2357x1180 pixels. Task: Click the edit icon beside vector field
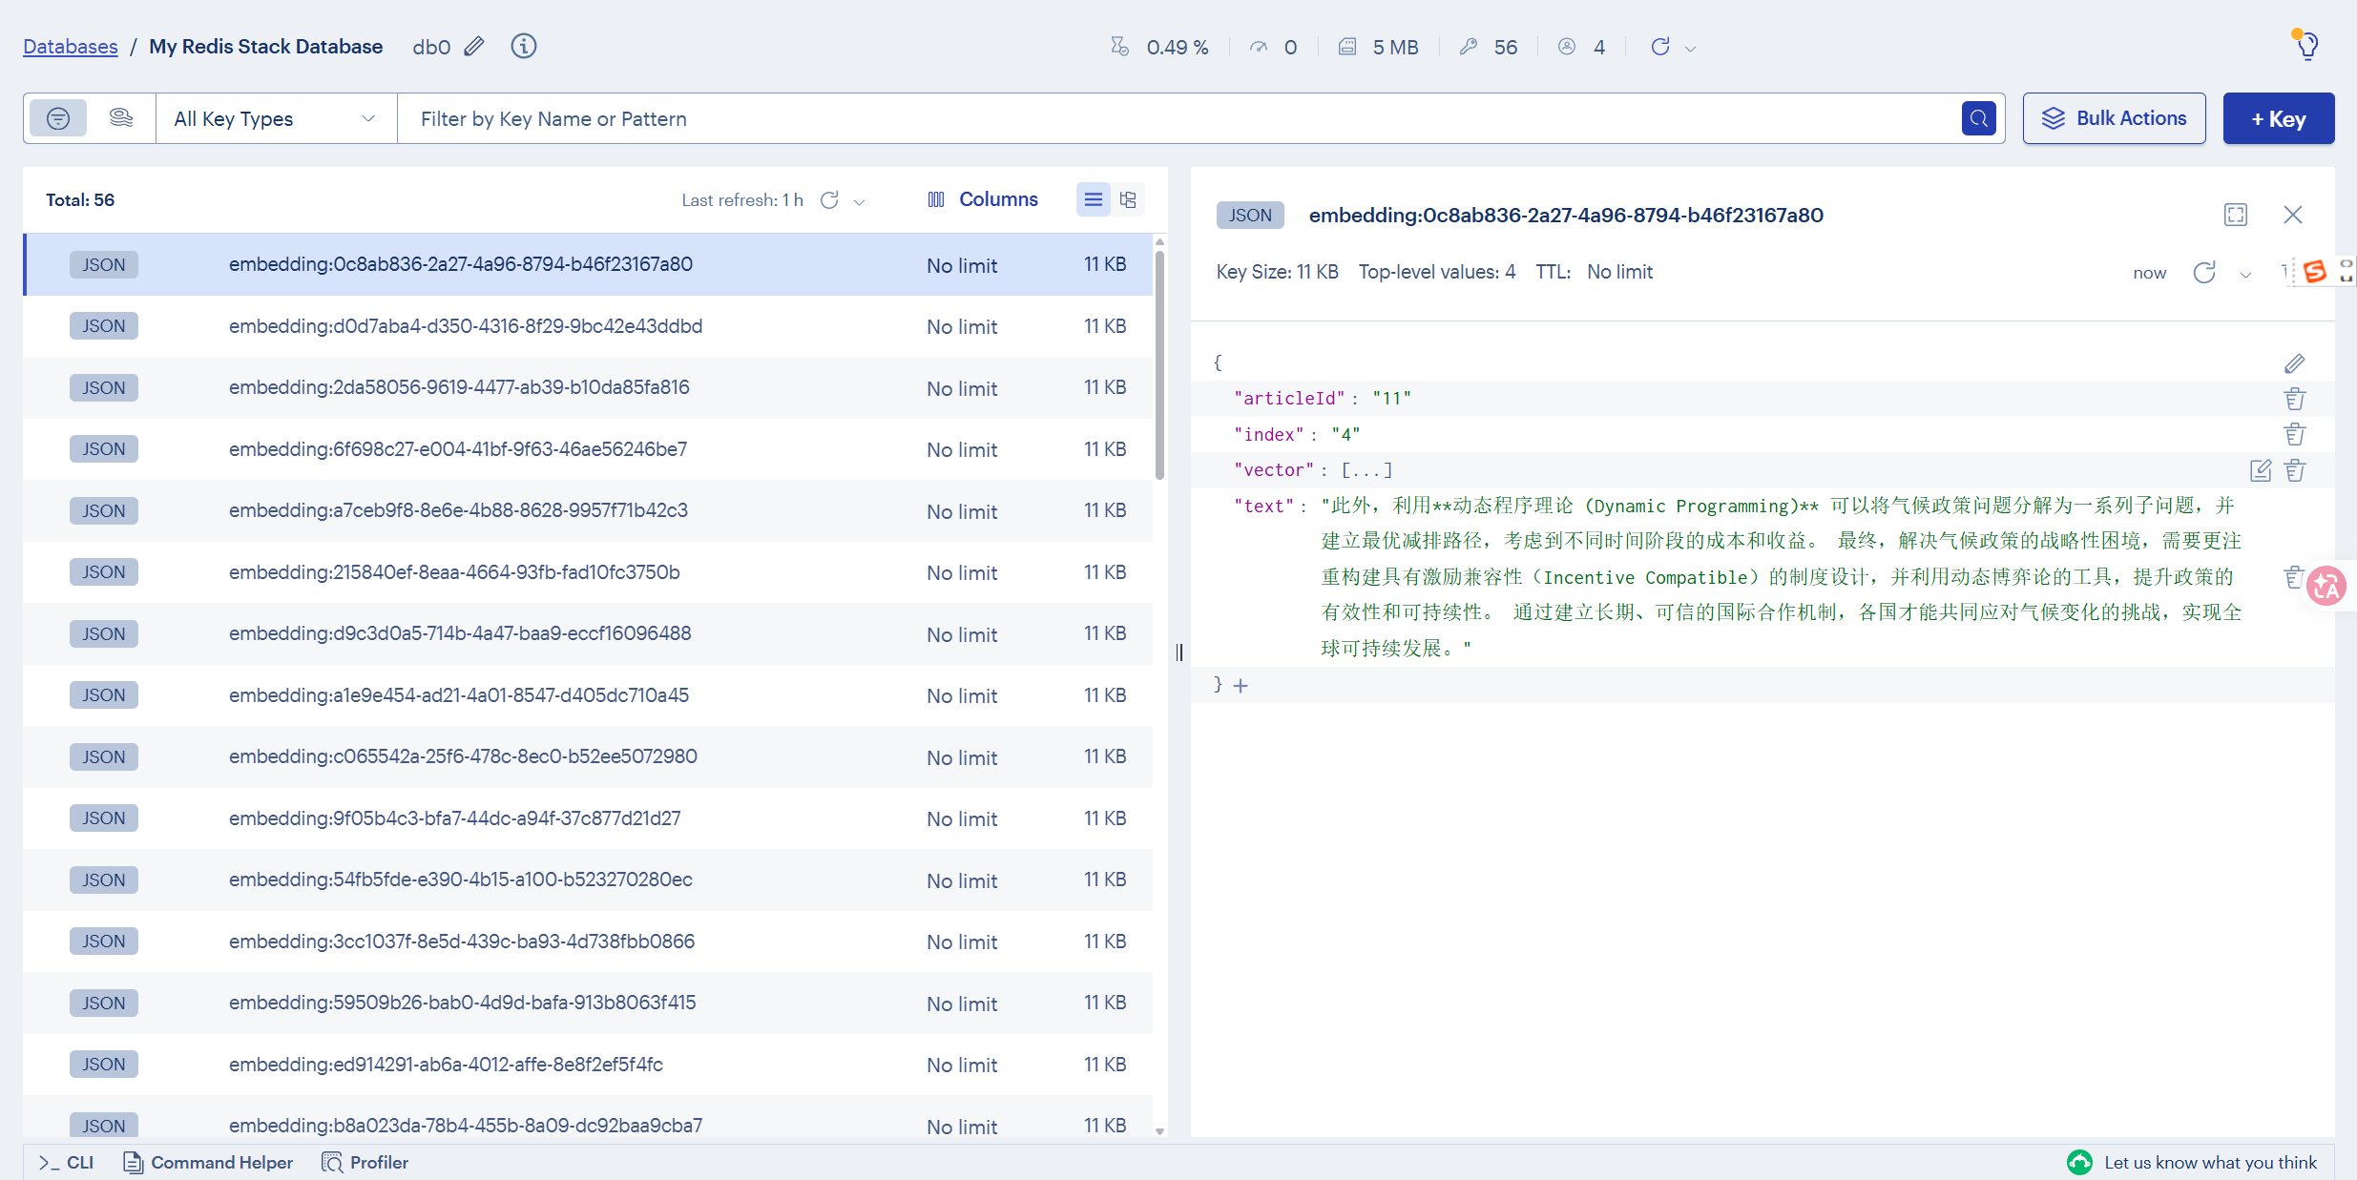2260,470
